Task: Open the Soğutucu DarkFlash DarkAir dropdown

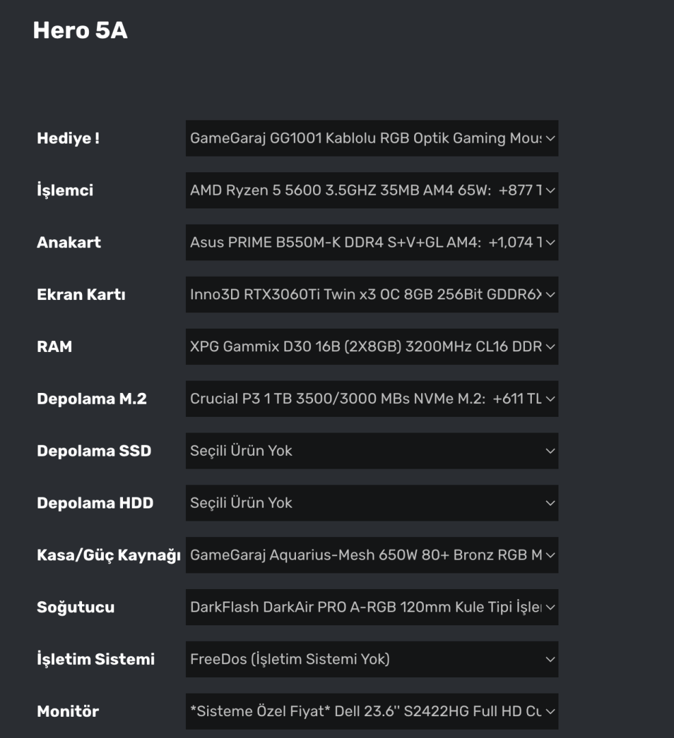Action: [371, 607]
